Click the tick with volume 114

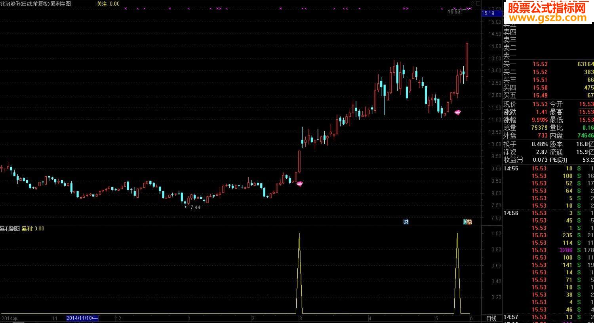tap(567, 243)
